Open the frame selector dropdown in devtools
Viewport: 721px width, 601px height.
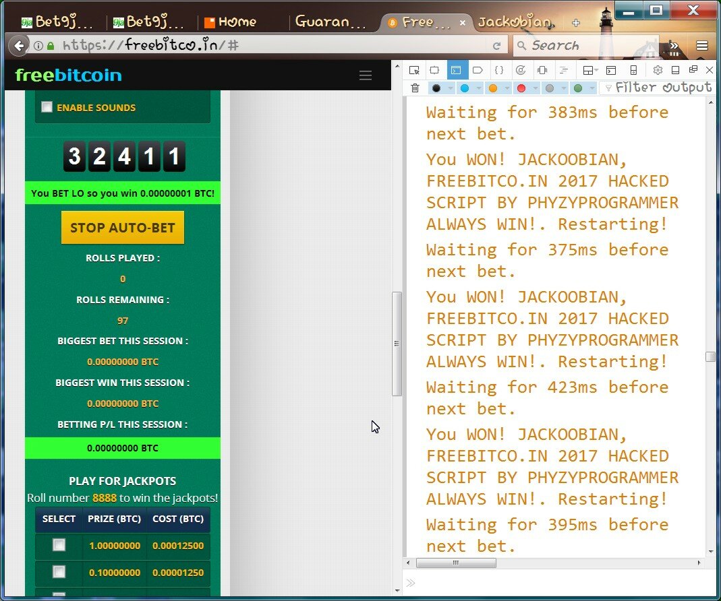pyautogui.click(x=590, y=70)
